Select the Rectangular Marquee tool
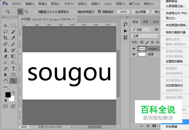 point(13,25)
